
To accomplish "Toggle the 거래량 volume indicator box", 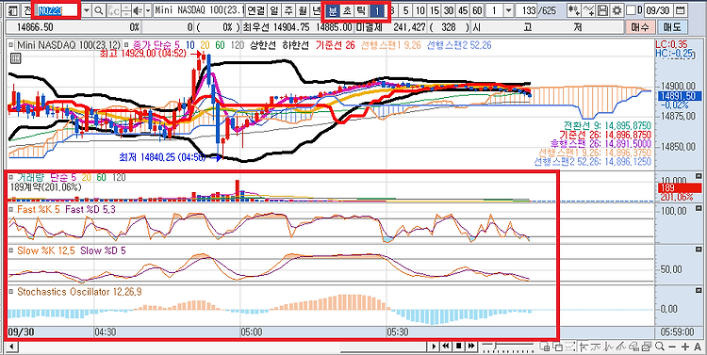I will click(10, 177).
